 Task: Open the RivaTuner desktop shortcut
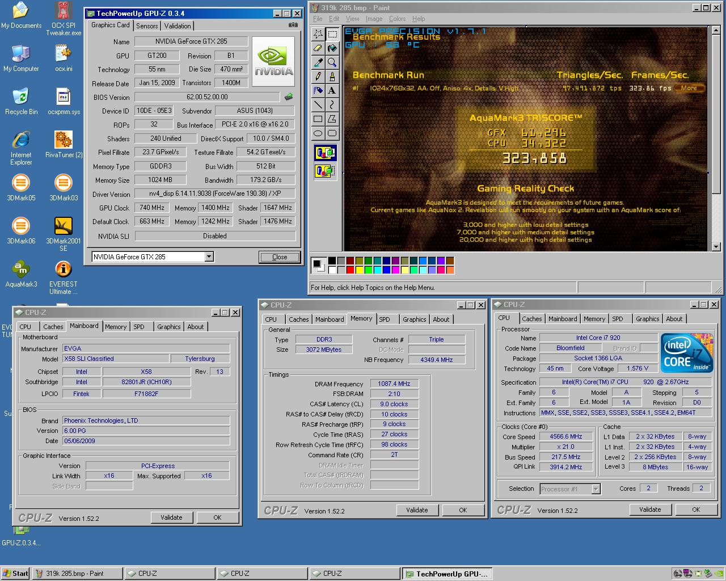pos(63,144)
